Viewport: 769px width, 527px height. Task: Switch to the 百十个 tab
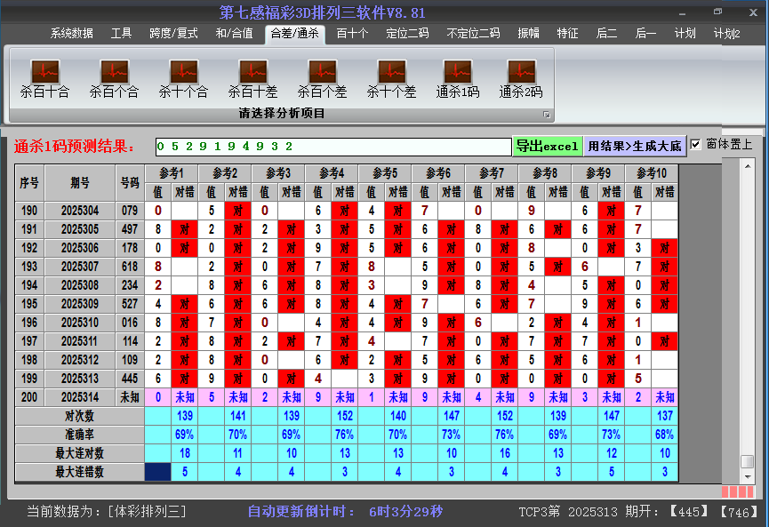coord(352,34)
